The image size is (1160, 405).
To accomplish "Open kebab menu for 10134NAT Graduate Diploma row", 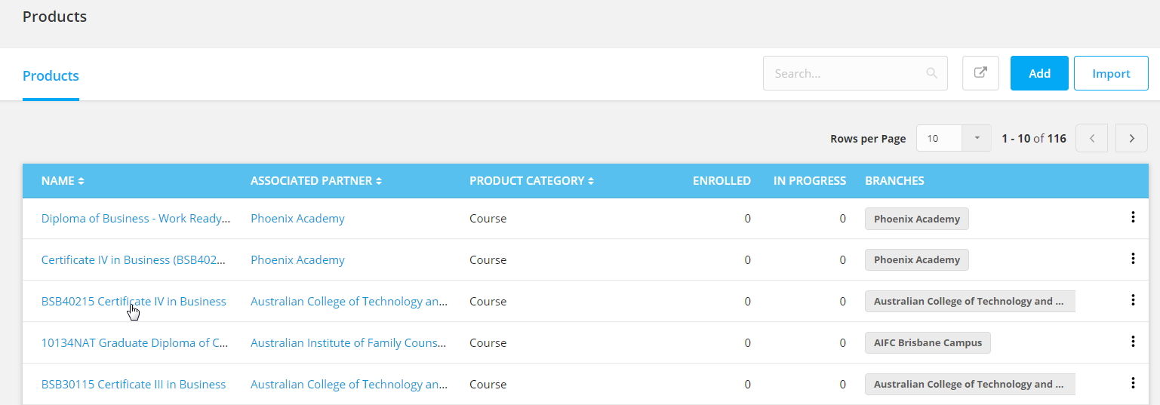I will click(1132, 342).
